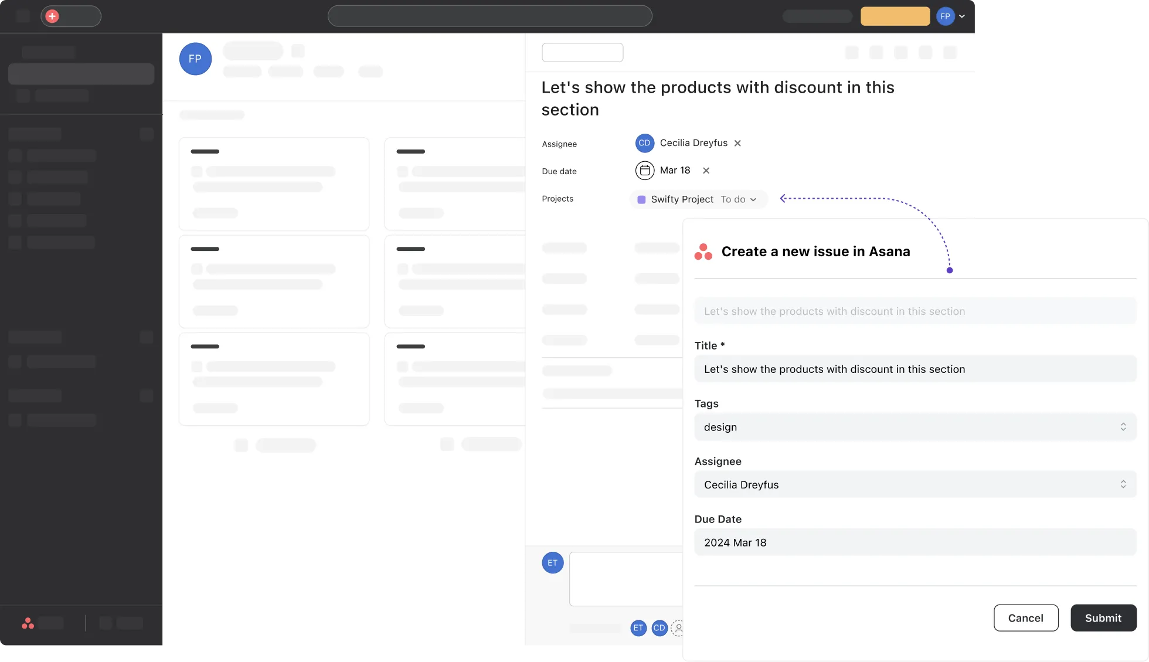Remove Cecilia Dreyfus using the X icon
The image size is (1149, 662).
(x=737, y=142)
